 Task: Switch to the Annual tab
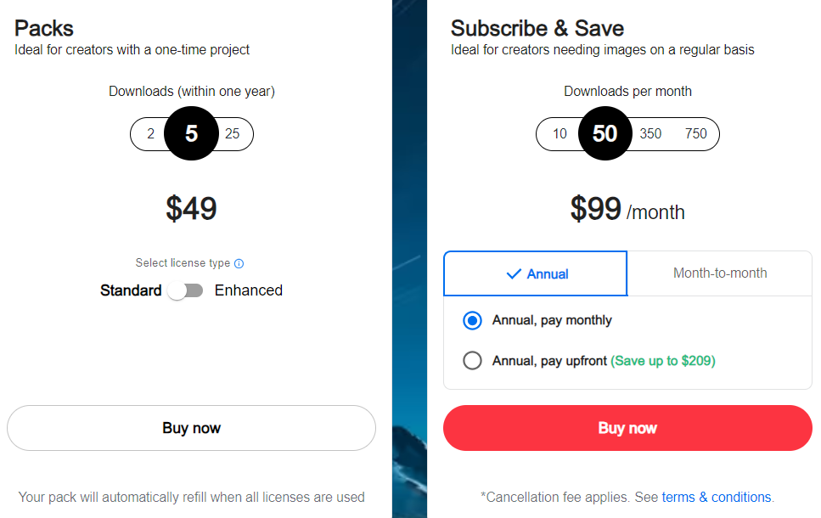535,273
